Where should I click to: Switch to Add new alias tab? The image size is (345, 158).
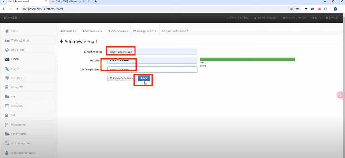[118, 31]
